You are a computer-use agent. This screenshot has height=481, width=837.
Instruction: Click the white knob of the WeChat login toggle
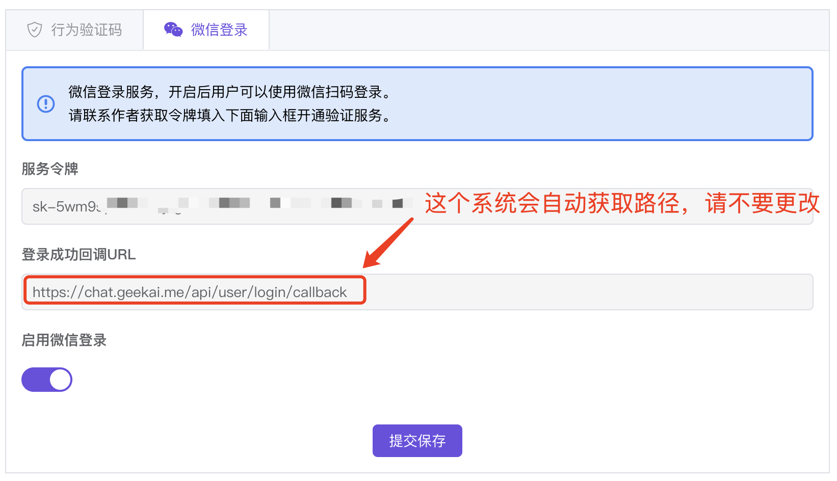tap(60, 380)
